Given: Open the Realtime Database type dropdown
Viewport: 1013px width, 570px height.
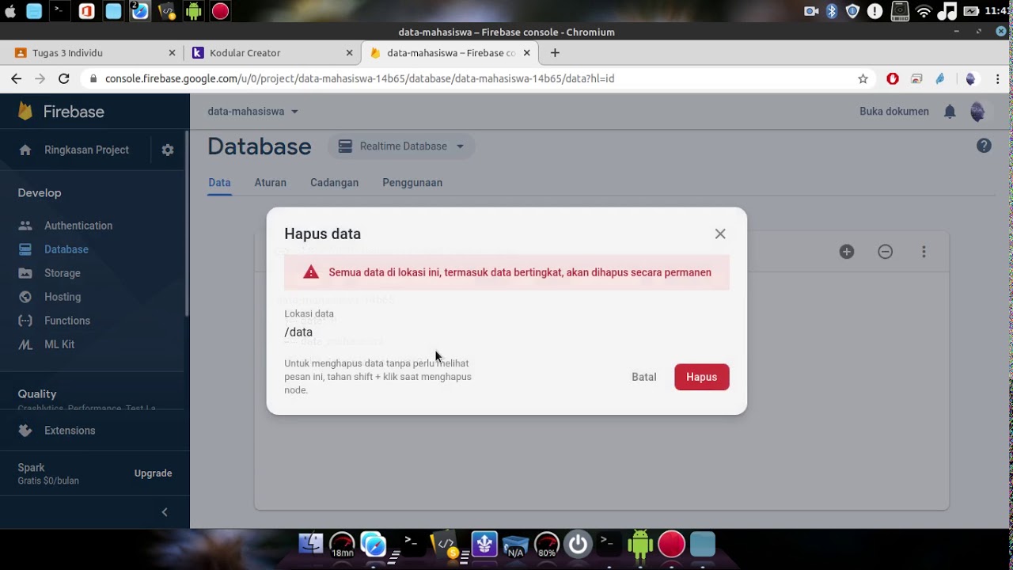Looking at the screenshot, I should pyautogui.click(x=401, y=146).
